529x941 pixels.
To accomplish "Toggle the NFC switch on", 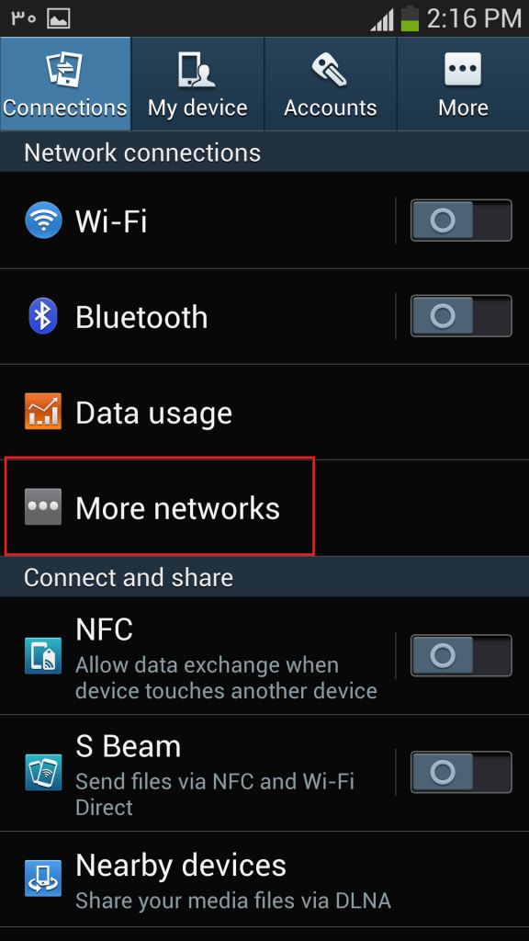I will 461,655.
